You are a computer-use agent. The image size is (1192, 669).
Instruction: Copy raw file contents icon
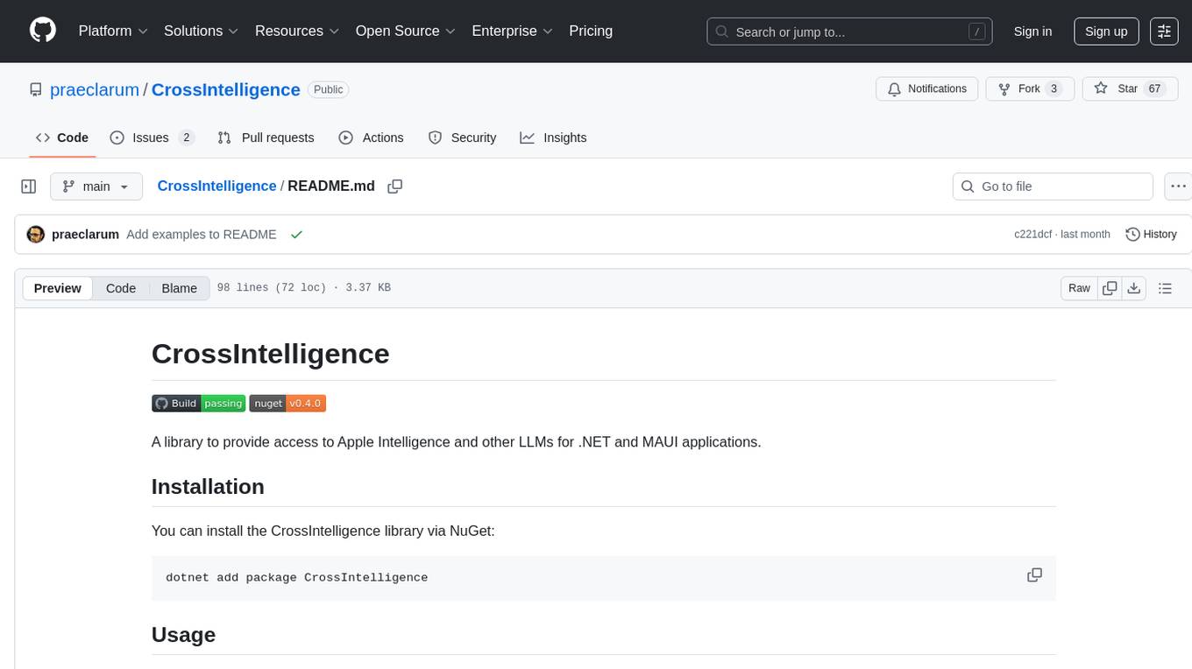pyautogui.click(x=1110, y=288)
